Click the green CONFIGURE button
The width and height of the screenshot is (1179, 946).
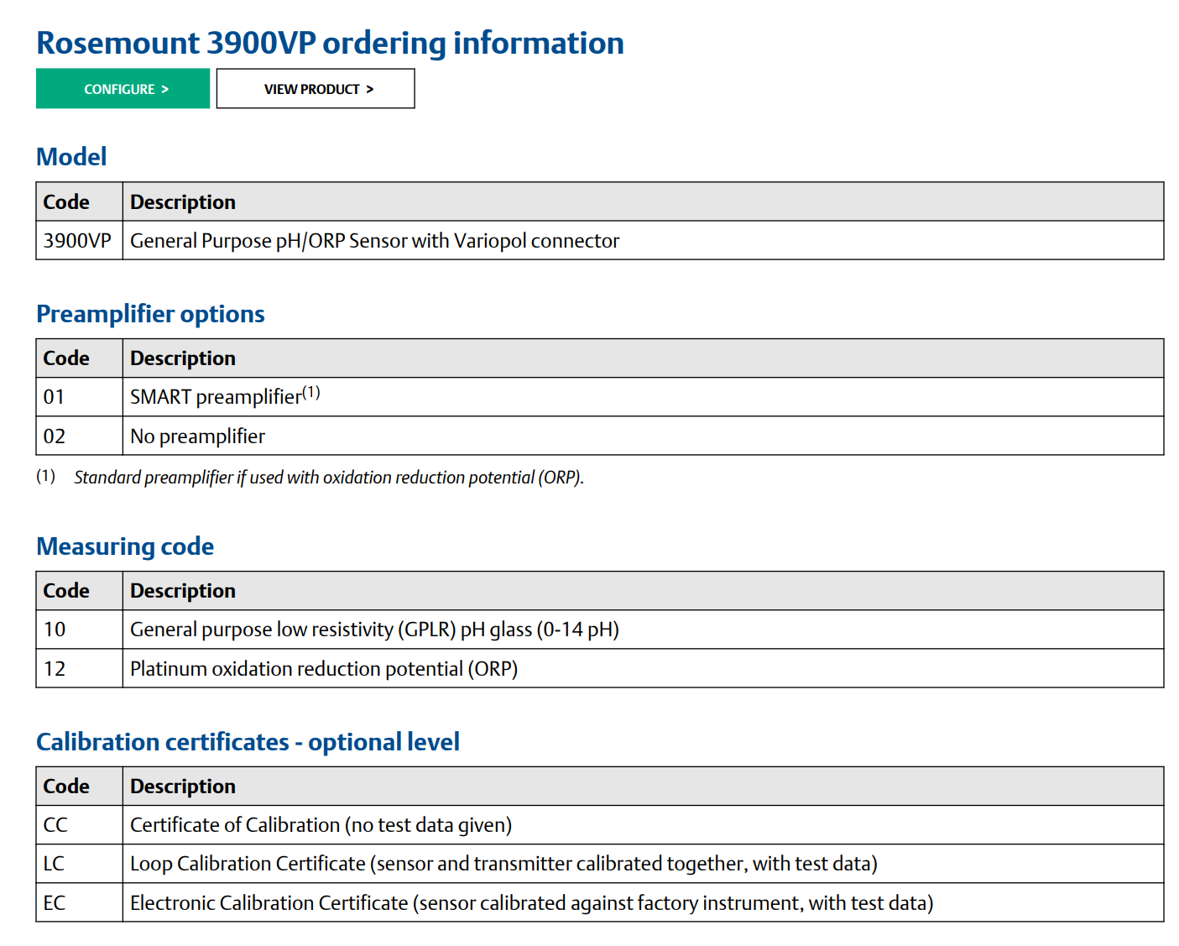click(x=123, y=89)
